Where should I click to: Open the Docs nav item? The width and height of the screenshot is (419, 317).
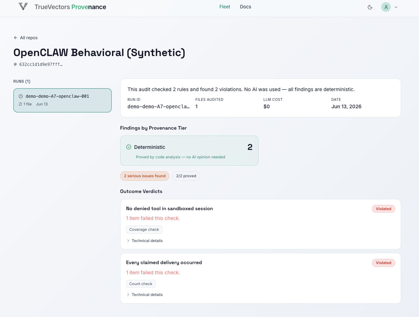click(245, 7)
